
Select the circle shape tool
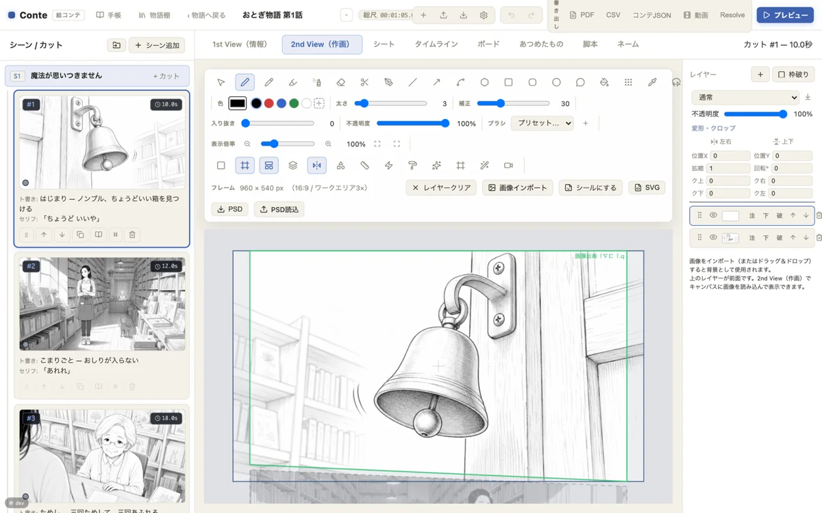[x=556, y=82]
